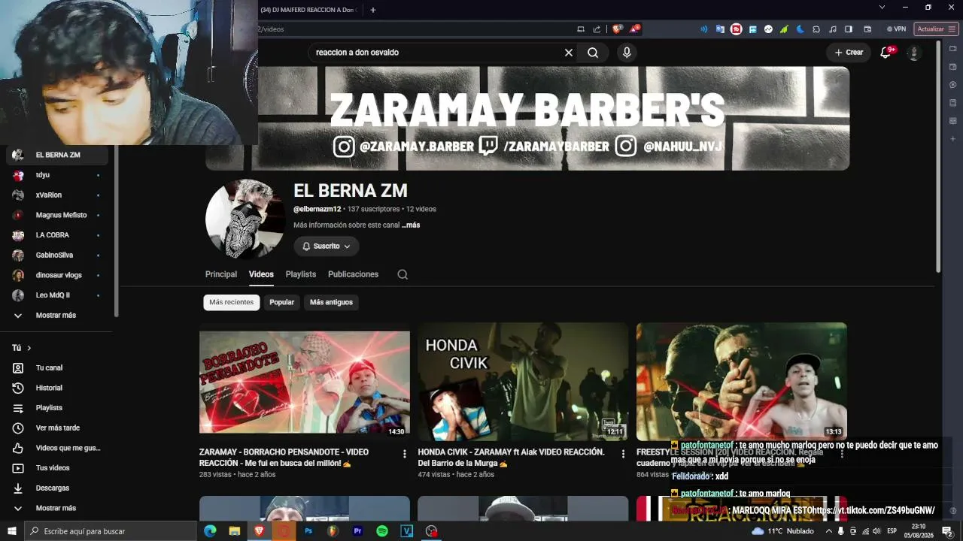
Task: Select the Popular filter chip
Action: (x=282, y=302)
